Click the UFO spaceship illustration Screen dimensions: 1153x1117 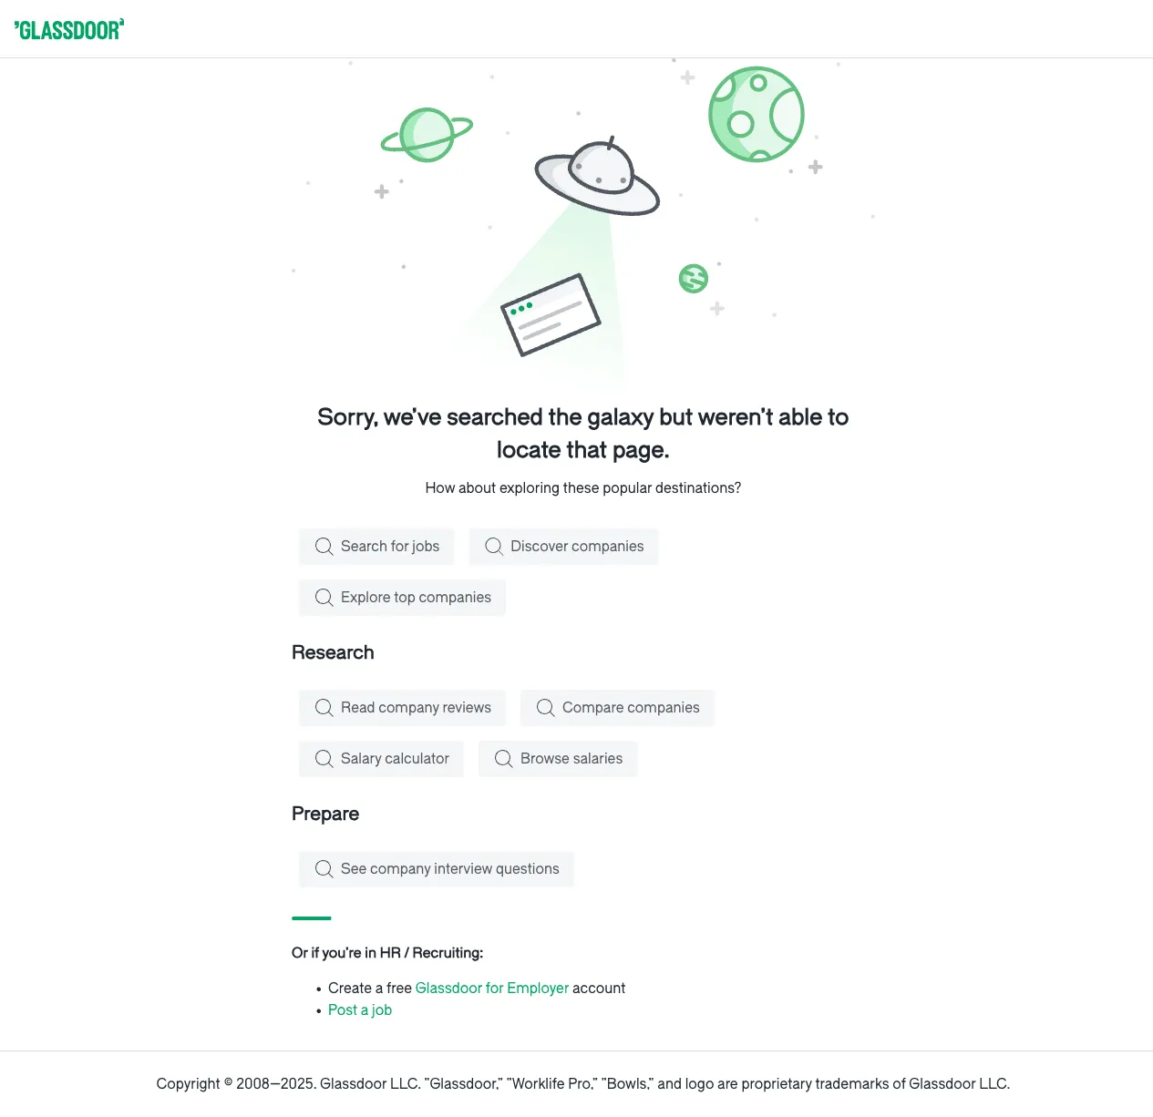[x=597, y=178]
